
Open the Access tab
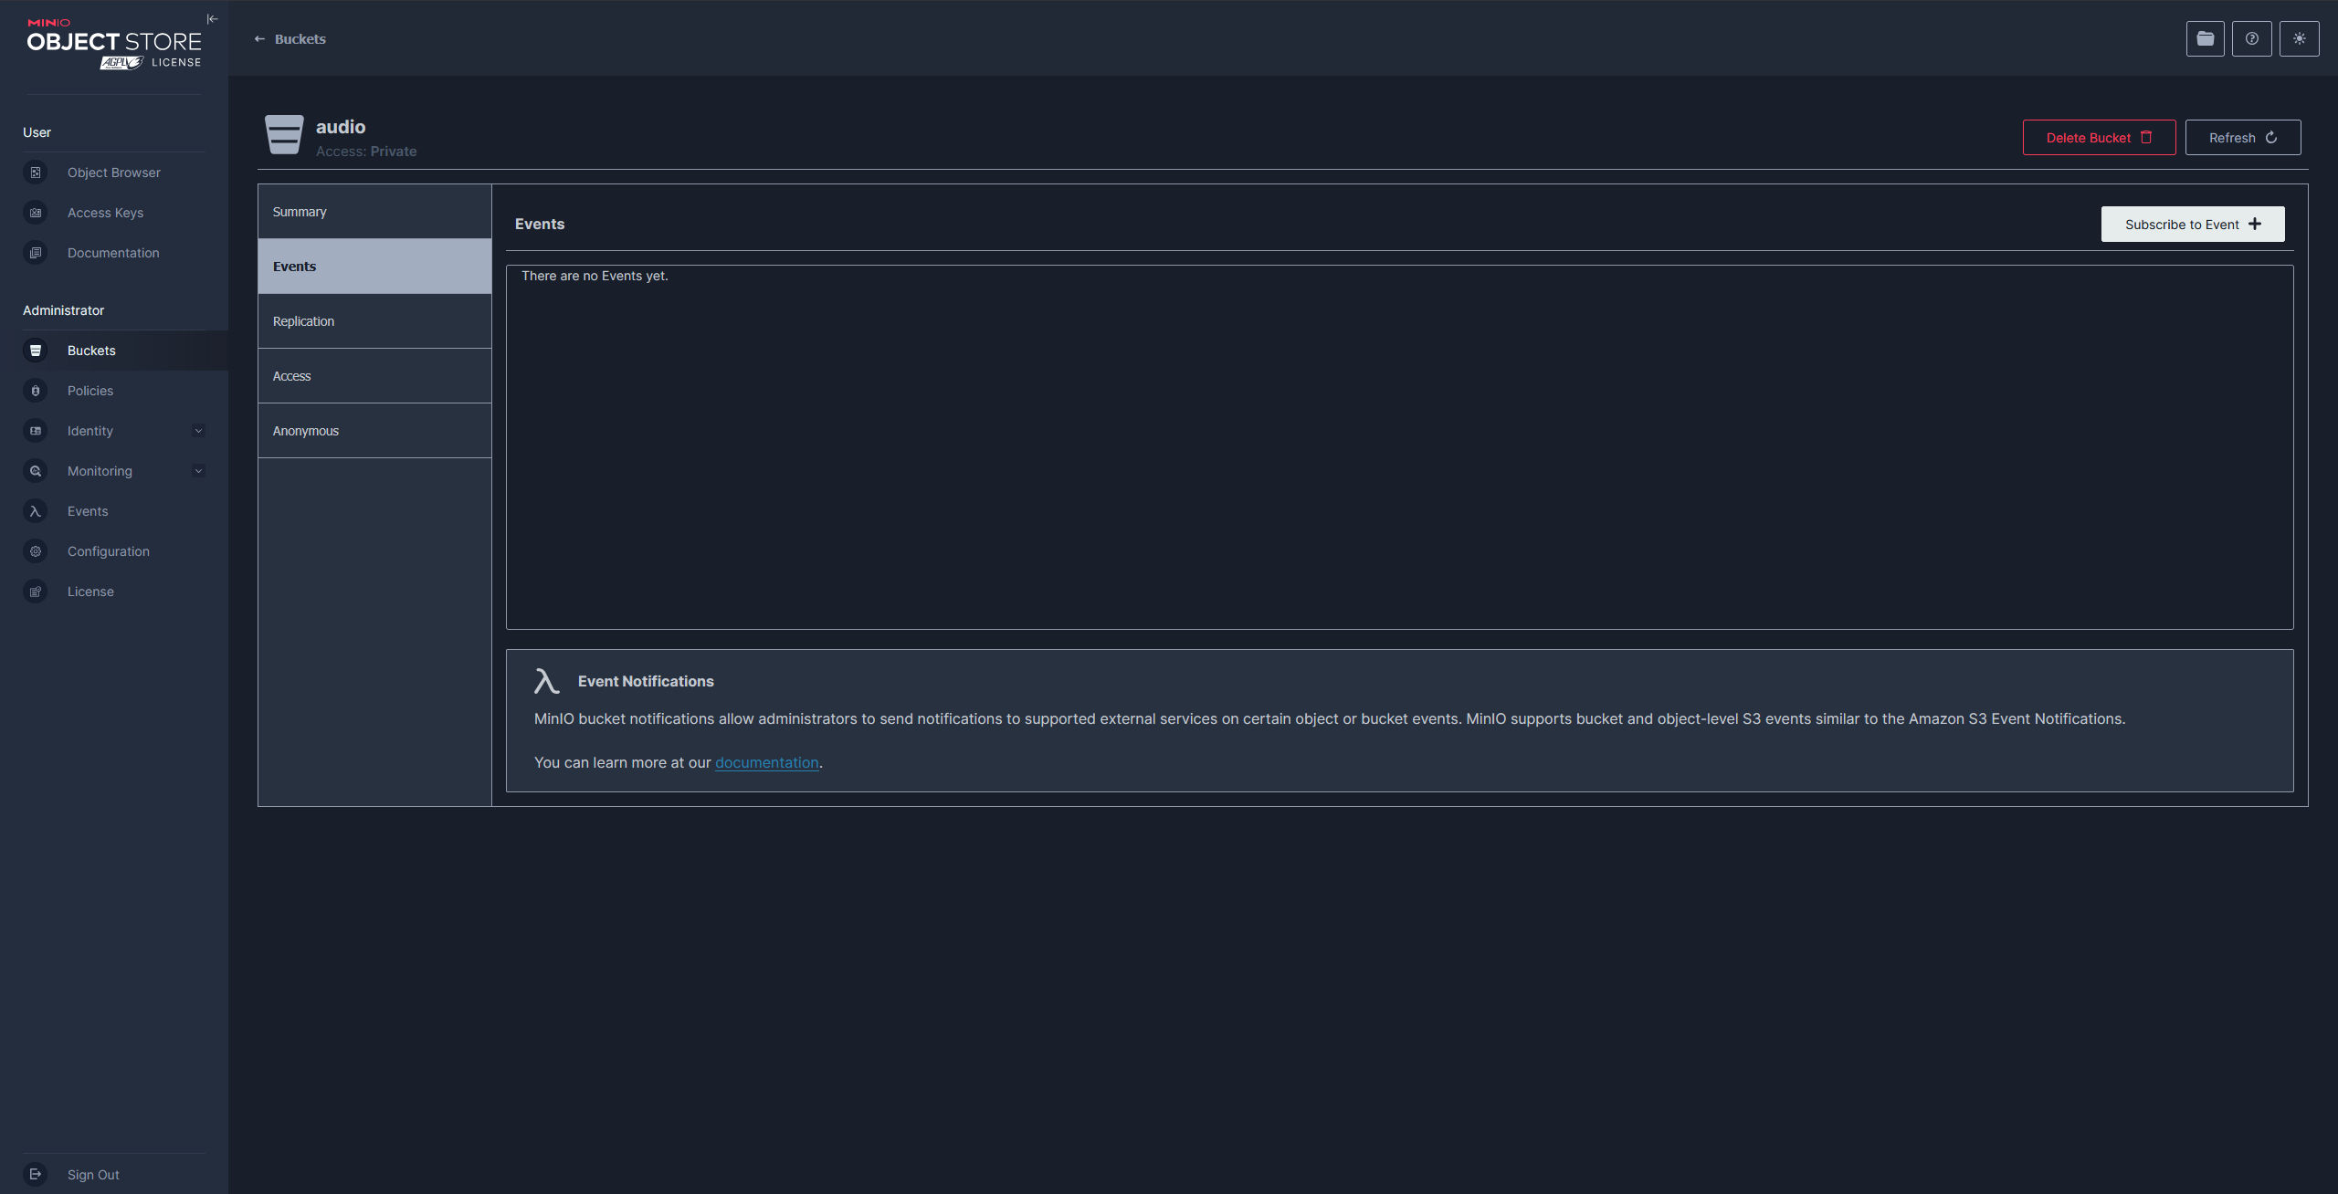pyautogui.click(x=374, y=376)
